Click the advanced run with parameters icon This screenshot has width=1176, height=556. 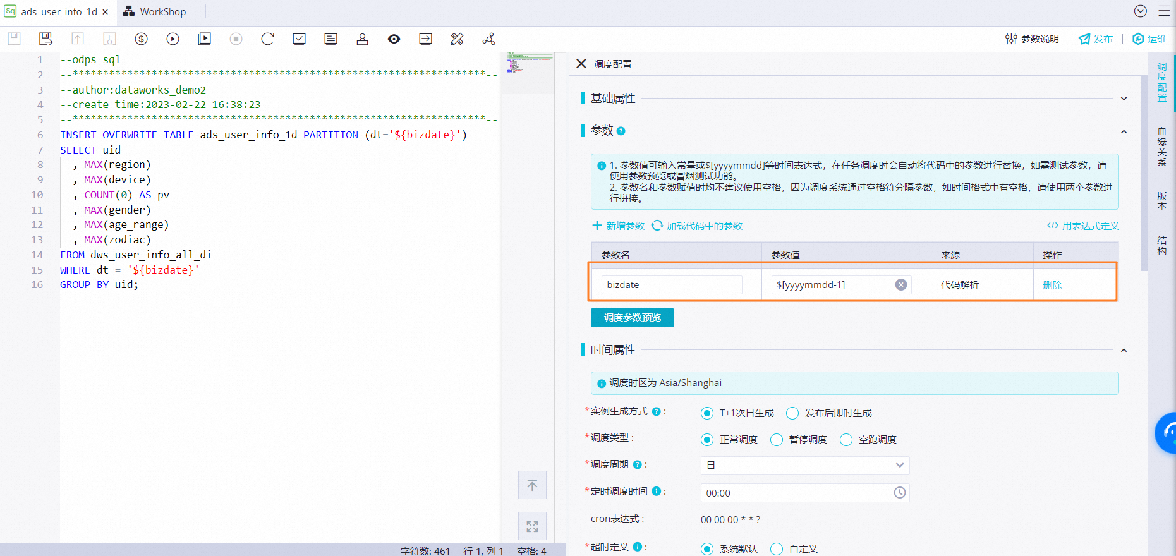(x=204, y=39)
